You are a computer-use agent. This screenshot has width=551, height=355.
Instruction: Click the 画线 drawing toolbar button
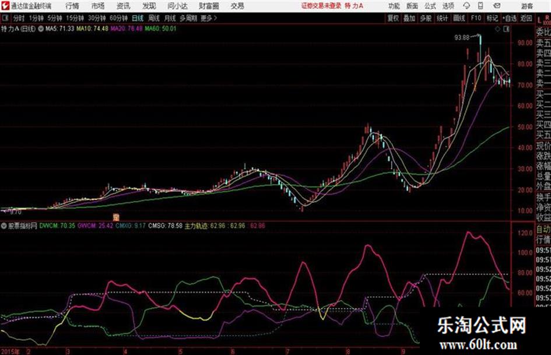coord(459,18)
